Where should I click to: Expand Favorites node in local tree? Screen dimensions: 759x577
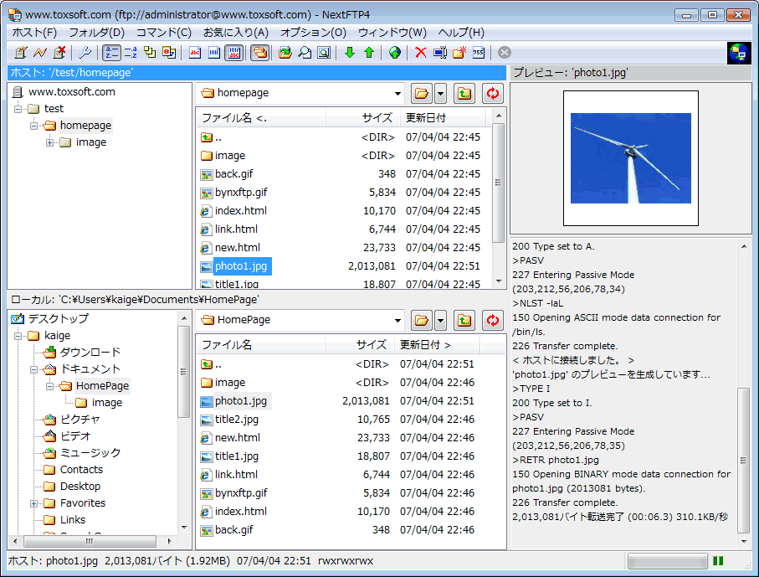pos(33,503)
